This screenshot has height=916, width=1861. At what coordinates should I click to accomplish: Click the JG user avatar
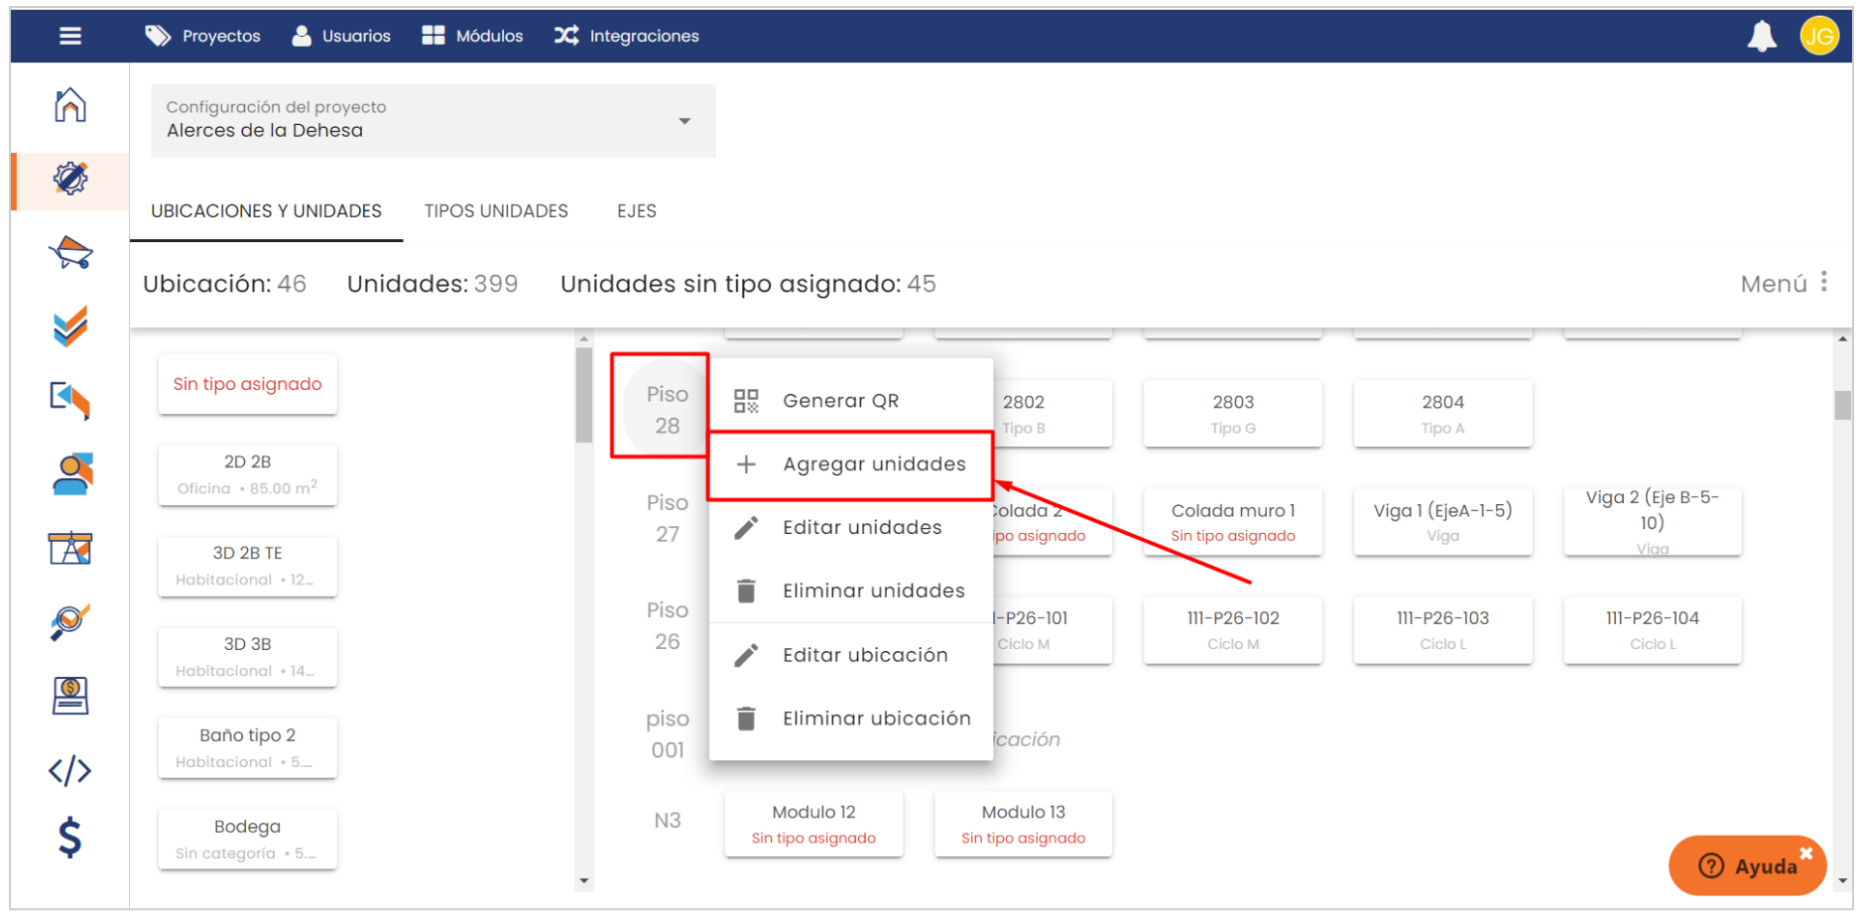pos(1818,37)
